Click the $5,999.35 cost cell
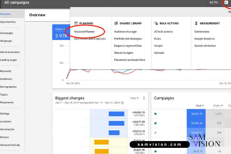The height and width of the screenshot is (154, 231). [x=196, y=123]
